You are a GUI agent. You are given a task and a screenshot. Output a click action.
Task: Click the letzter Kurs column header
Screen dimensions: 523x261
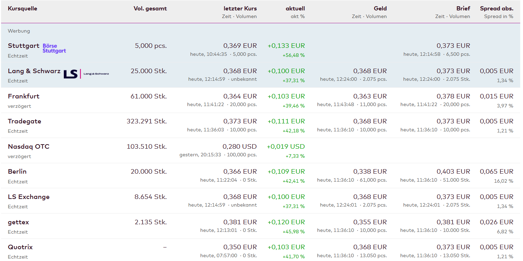[240, 8]
